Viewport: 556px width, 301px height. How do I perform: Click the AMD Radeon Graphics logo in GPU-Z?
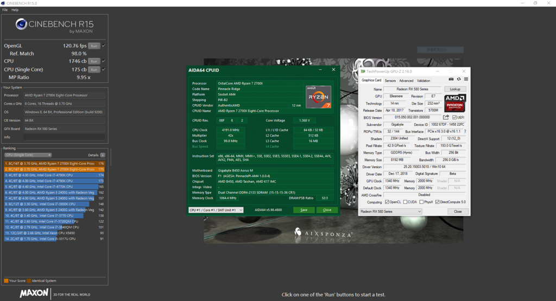click(x=455, y=103)
